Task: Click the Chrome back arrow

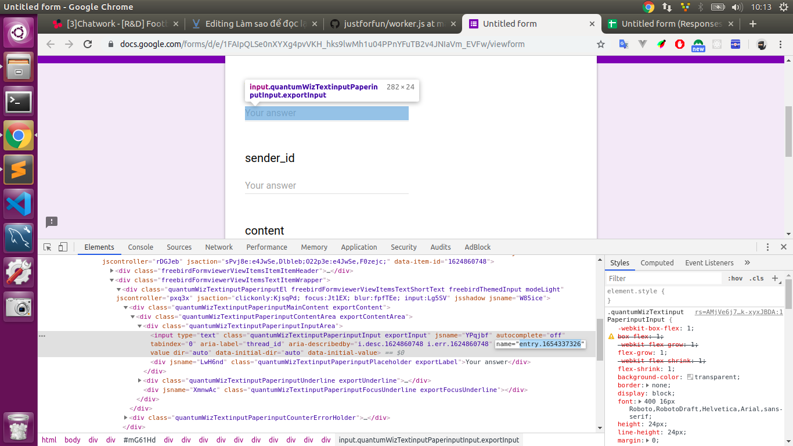Action: (x=50, y=44)
